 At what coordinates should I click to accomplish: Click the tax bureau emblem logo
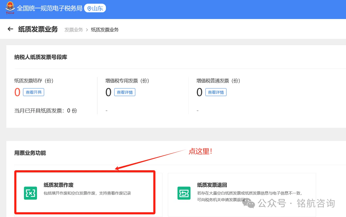point(10,8)
